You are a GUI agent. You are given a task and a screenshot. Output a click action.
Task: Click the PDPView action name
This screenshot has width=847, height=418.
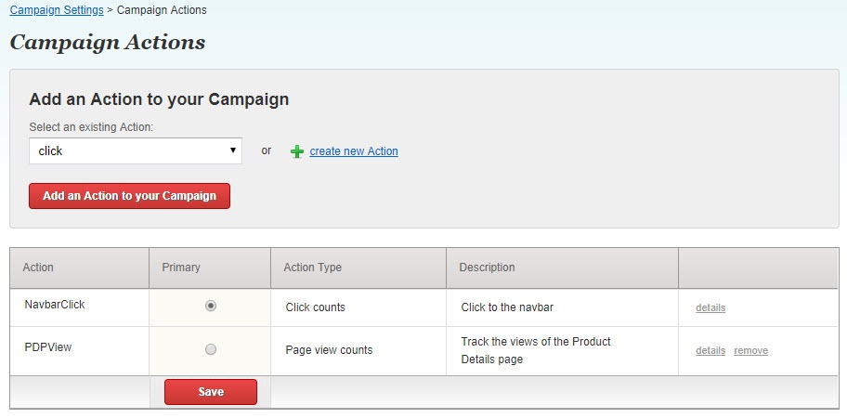(x=47, y=347)
